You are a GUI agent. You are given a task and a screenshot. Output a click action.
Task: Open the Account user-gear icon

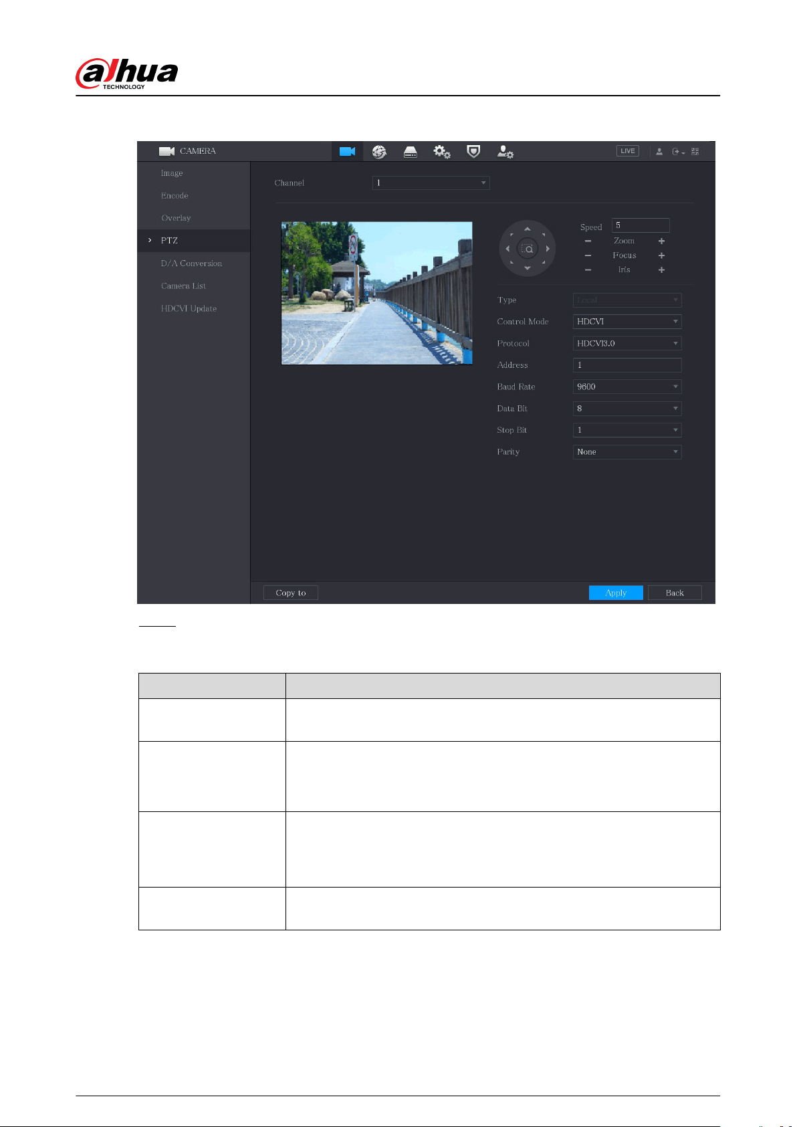(505, 152)
